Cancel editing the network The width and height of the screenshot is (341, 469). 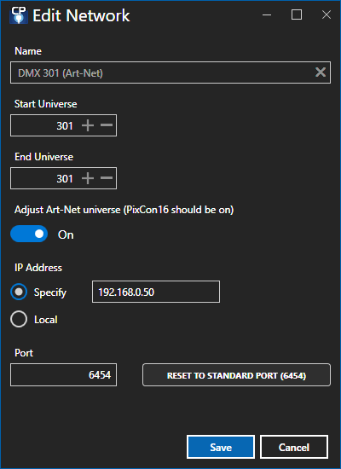(294, 447)
